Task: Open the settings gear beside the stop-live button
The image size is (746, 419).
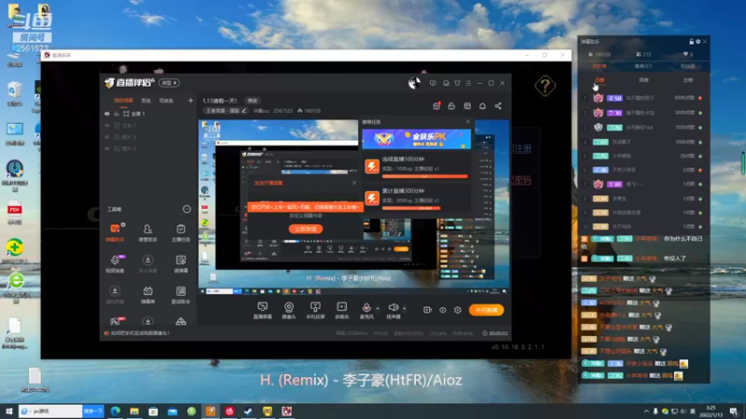Action: pyautogui.click(x=458, y=310)
